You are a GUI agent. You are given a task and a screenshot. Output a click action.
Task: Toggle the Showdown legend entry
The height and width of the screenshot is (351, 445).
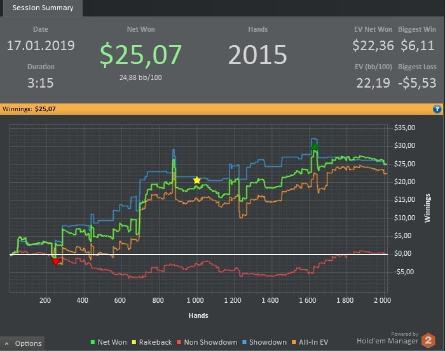(x=264, y=342)
